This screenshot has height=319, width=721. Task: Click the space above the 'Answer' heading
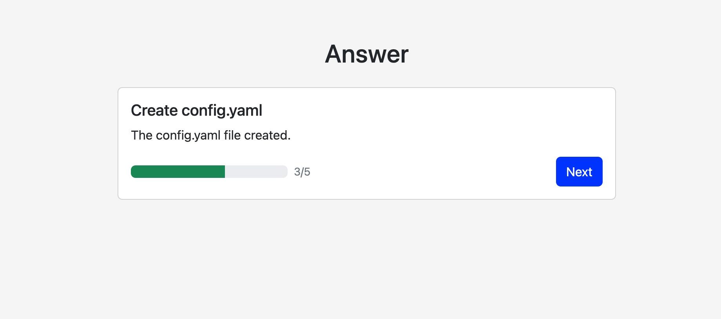366,22
